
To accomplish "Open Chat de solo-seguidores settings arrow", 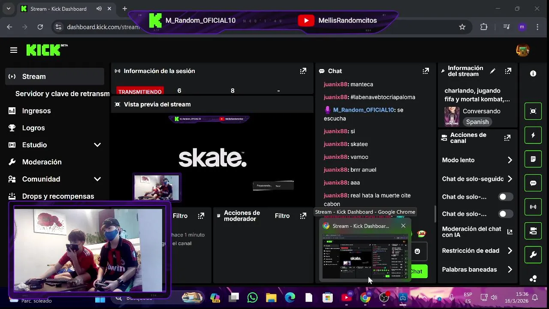I will (x=510, y=179).
